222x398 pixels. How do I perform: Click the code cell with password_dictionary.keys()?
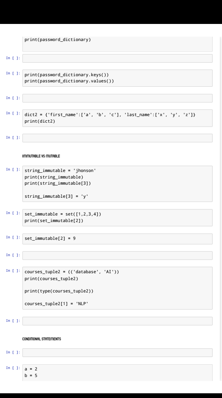(117, 78)
